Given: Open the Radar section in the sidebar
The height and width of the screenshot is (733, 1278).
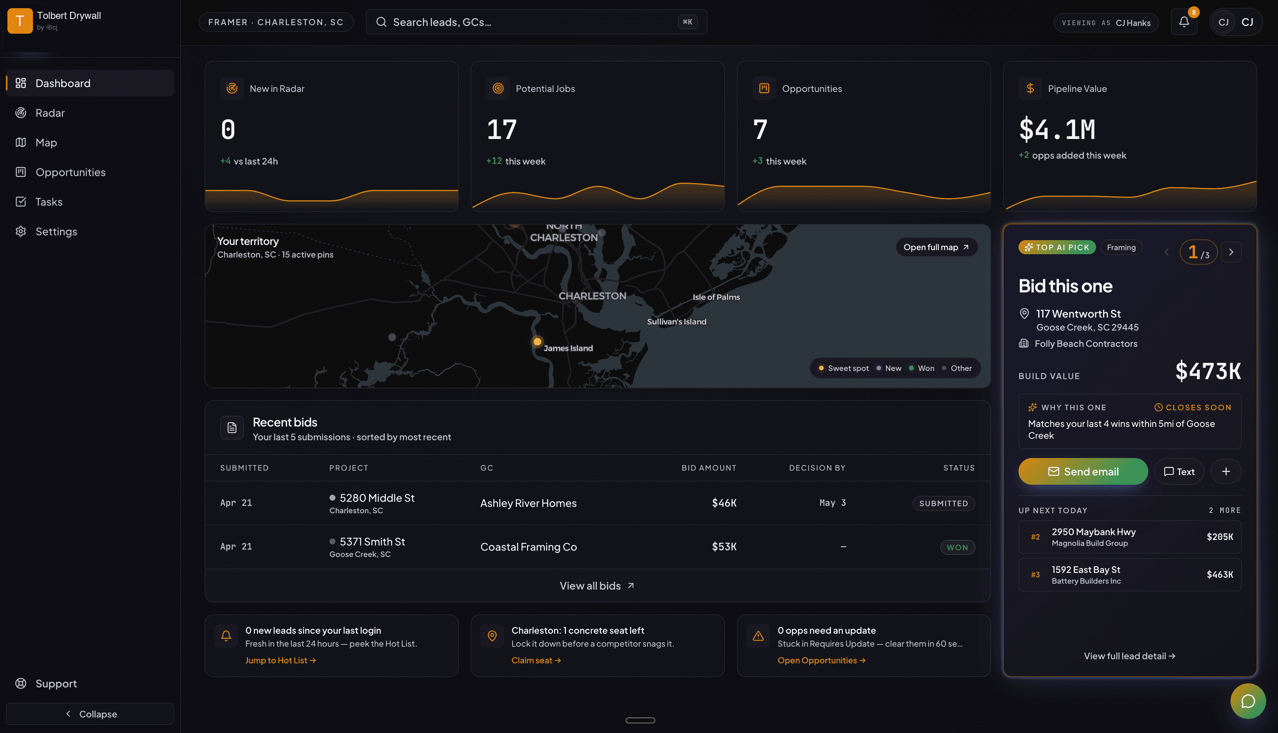Looking at the screenshot, I should click(50, 112).
